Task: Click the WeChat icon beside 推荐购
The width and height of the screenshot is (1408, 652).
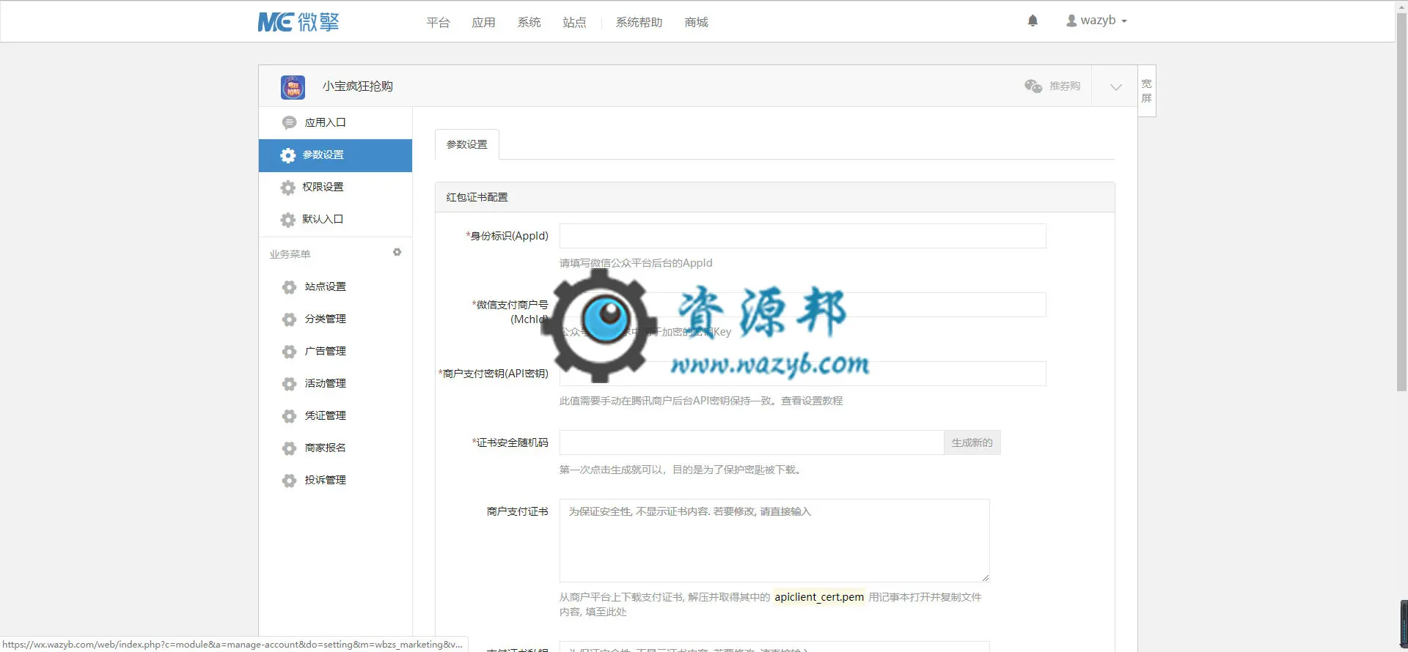Action: click(1033, 86)
